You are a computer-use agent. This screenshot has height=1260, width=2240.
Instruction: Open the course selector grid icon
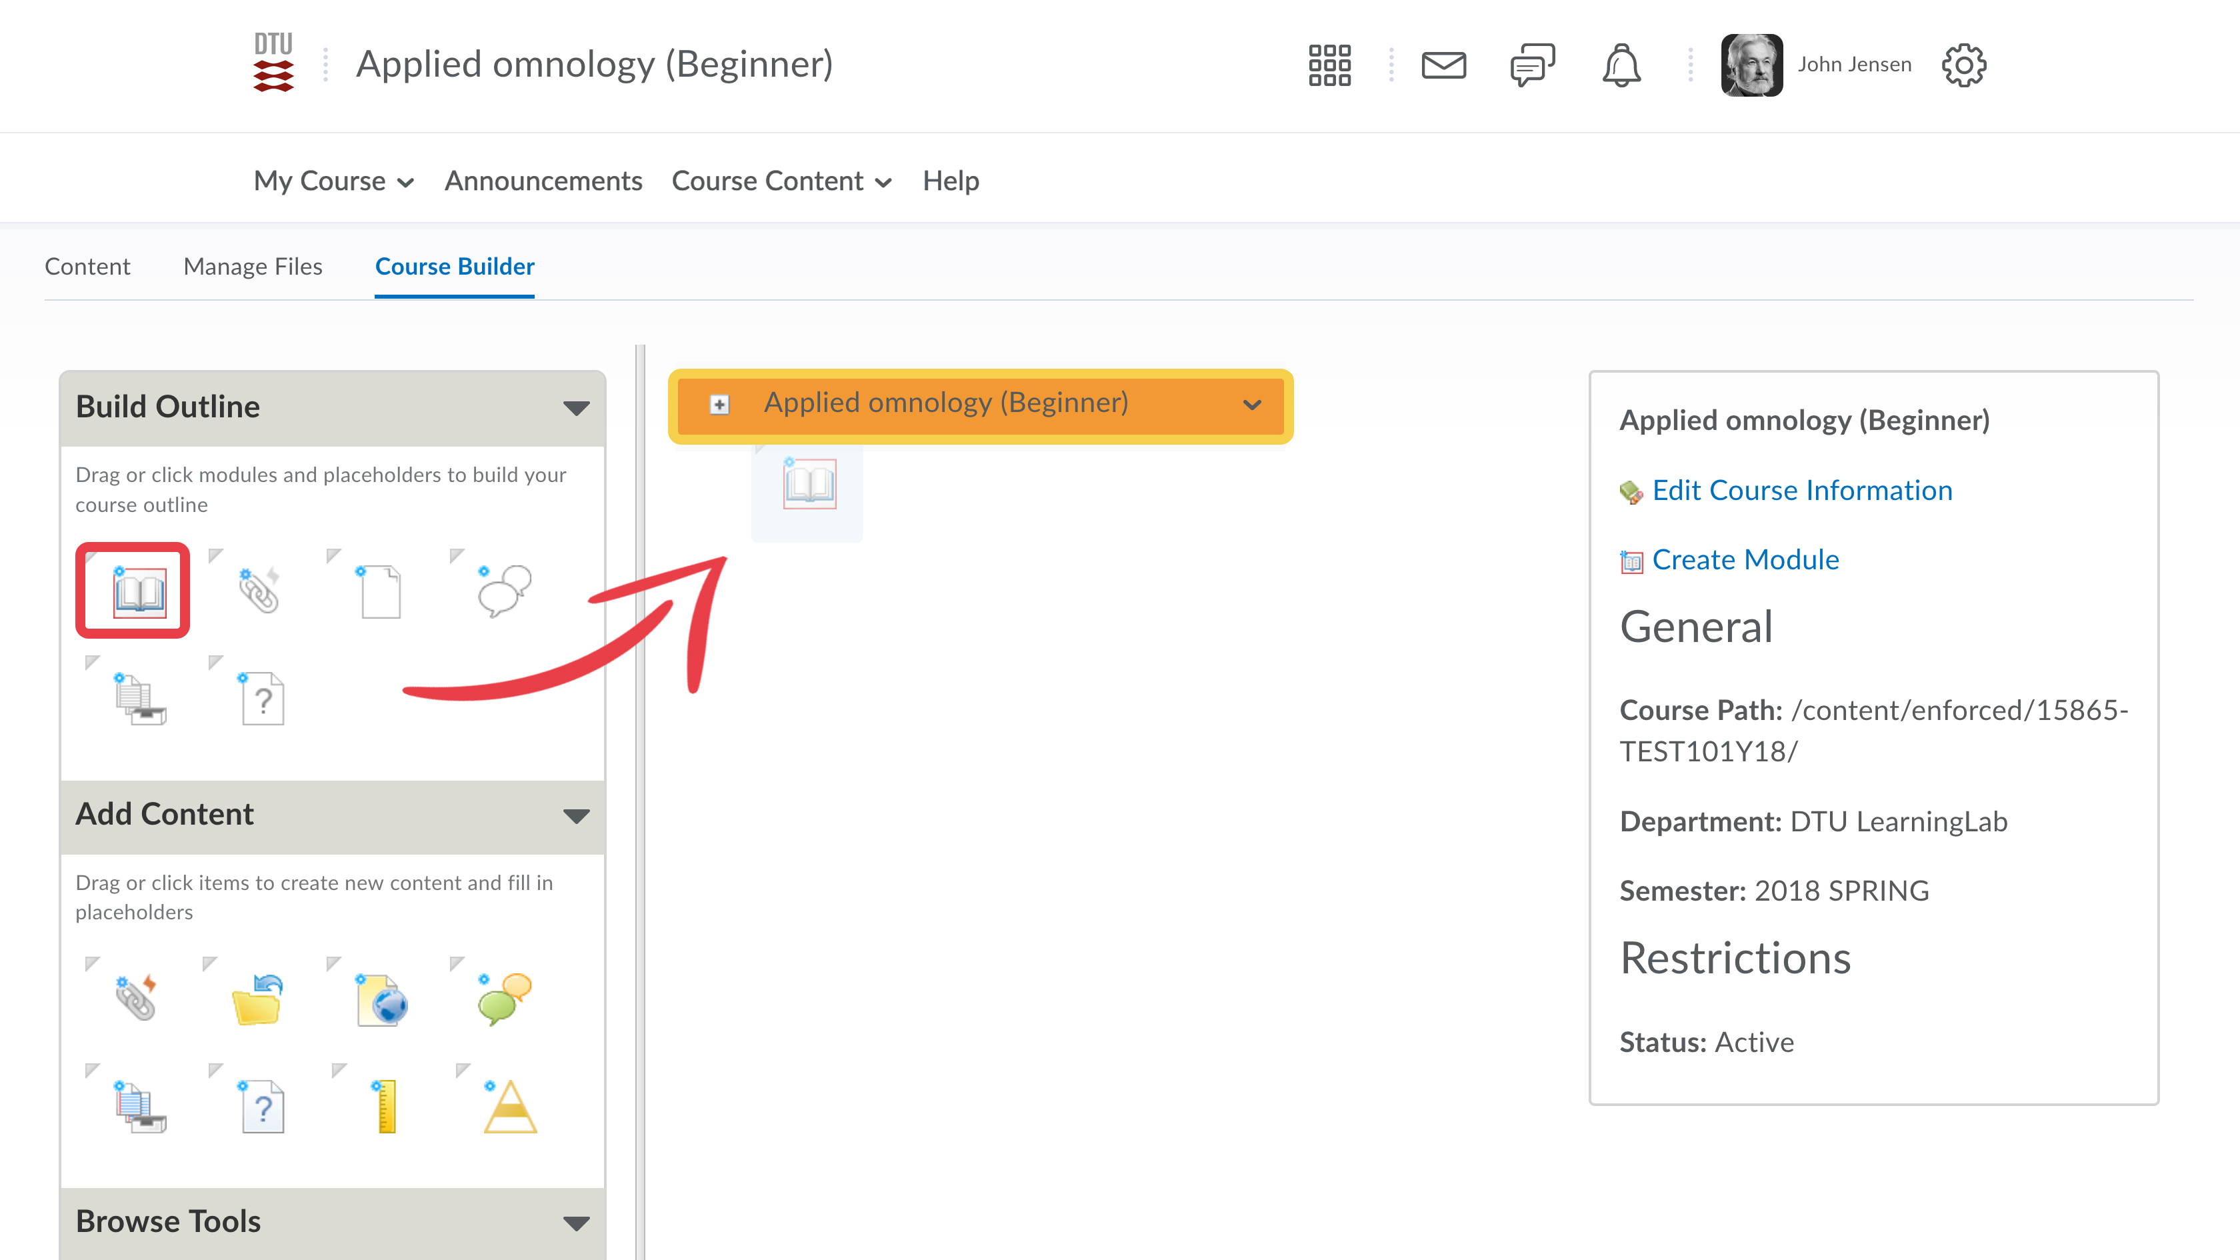[1329, 65]
